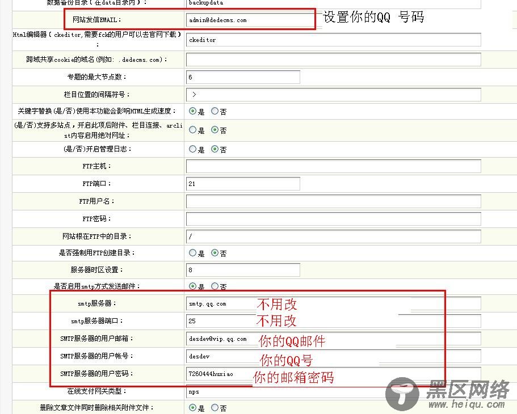Select 是 for 关键字替换

tap(192, 111)
